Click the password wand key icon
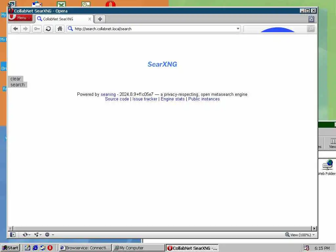336x252 pixels. 37,29
